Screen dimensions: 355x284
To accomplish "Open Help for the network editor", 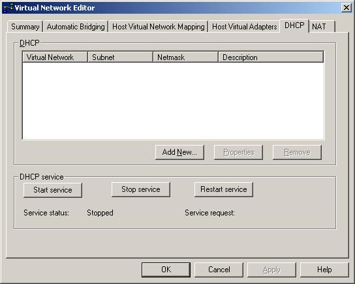I will pyautogui.click(x=324, y=270).
